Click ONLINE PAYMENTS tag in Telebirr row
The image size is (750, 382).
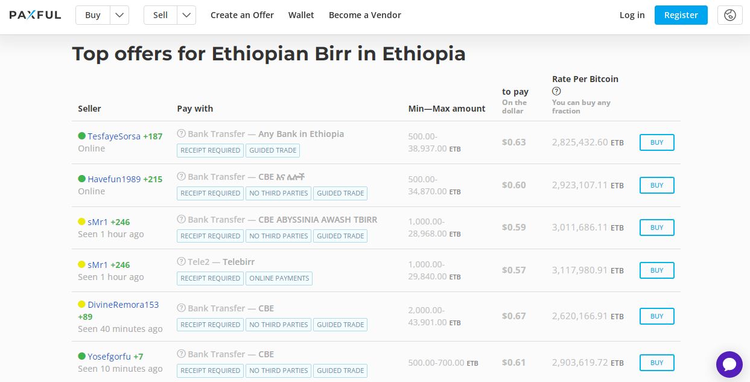(x=279, y=278)
